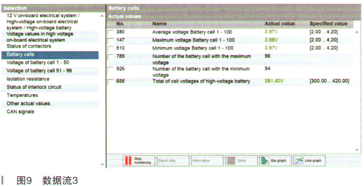Viewport: 364px width, 186px height.
Task: Click value 94 for minimum voltage cell
Action: click(267, 69)
